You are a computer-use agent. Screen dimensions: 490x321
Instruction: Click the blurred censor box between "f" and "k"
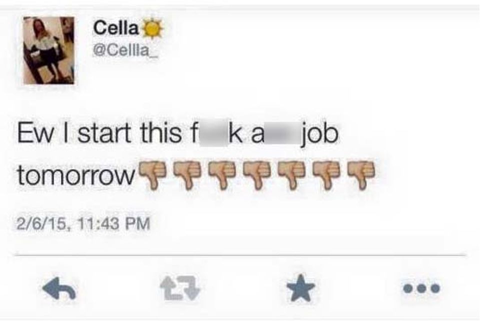(x=213, y=134)
